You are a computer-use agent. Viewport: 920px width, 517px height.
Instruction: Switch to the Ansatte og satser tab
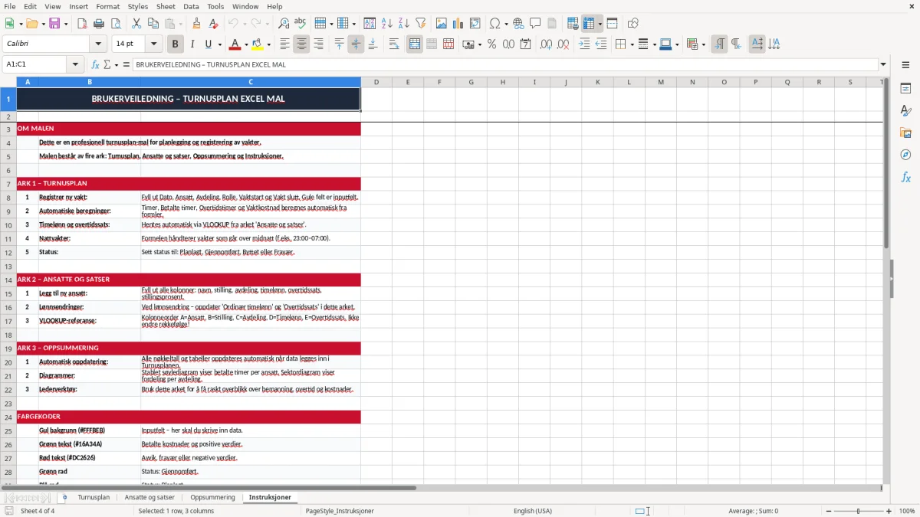[x=149, y=497]
